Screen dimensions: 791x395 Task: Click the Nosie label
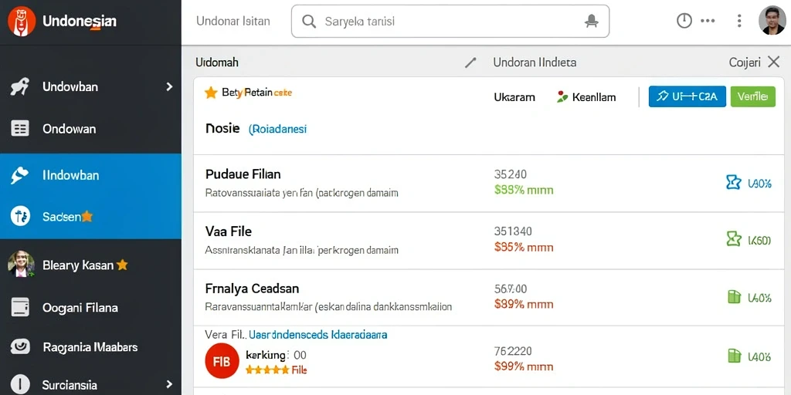222,129
